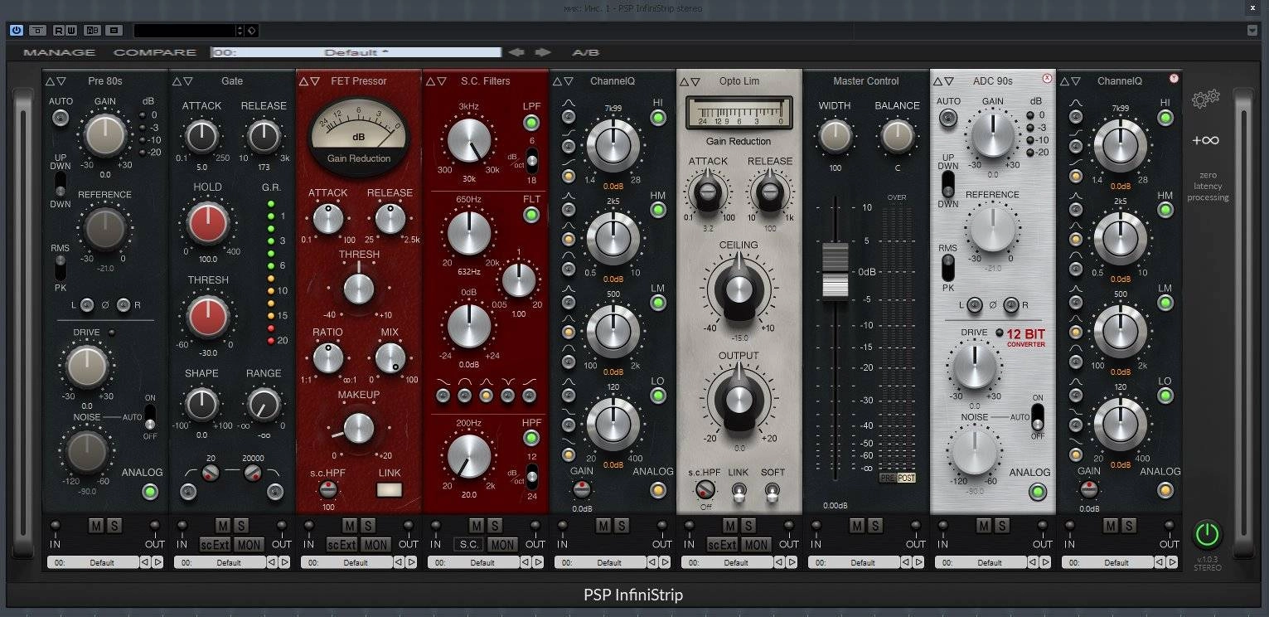This screenshot has height=617, width=1269.
Task: Solo the Gate slot with S
Action: point(240,526)
